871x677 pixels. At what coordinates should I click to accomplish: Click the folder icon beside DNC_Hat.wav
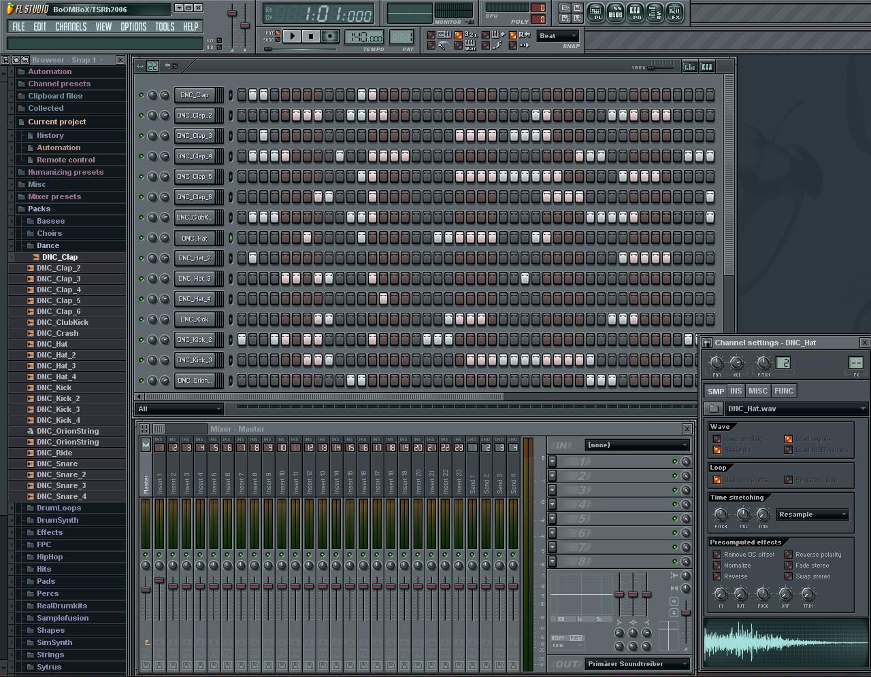[x=713, y=409]
